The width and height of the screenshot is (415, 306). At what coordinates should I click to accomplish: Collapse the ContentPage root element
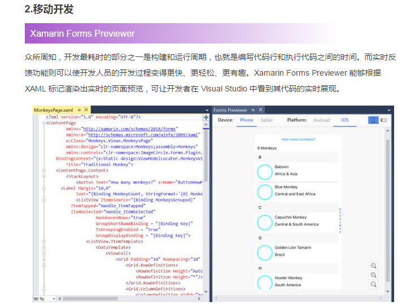(x=44, y=123)
